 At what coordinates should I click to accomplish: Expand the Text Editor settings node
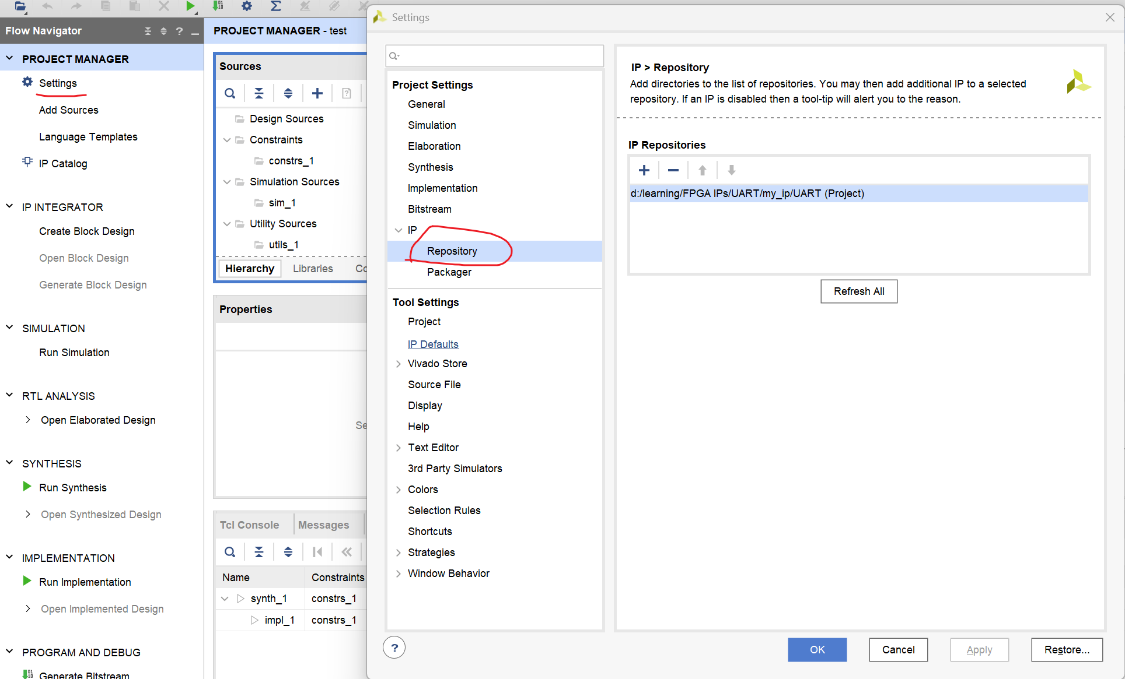399,448
